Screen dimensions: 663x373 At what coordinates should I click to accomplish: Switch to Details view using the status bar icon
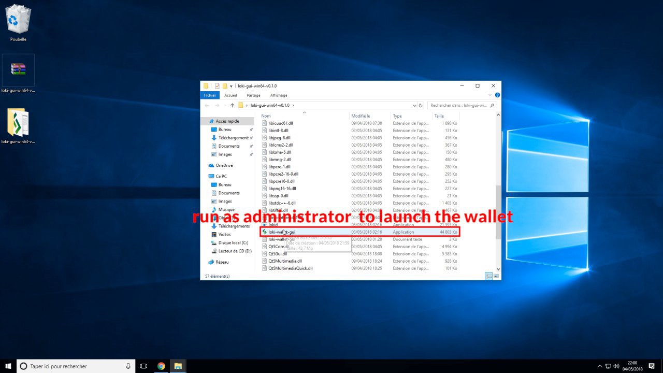(488, 276)
